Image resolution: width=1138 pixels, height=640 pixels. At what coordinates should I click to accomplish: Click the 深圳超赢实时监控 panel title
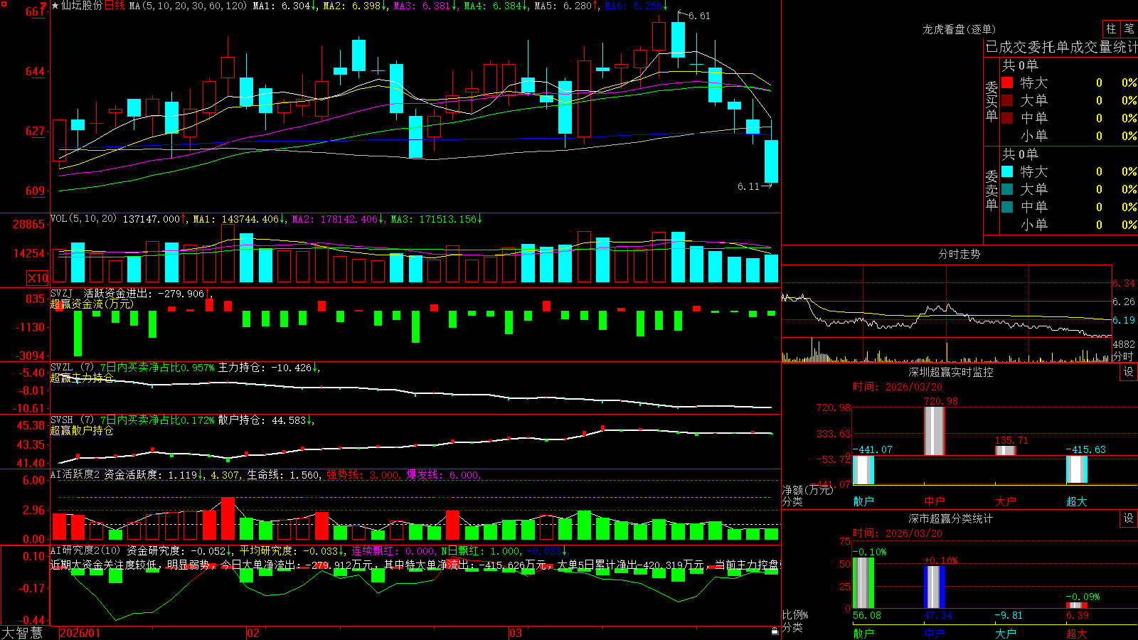pyautogui.click(x=950, y=372)
